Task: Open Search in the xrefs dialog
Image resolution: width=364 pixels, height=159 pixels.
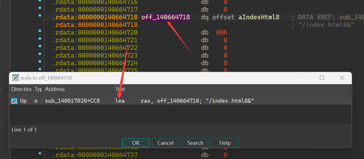Action: coord(195,143)
